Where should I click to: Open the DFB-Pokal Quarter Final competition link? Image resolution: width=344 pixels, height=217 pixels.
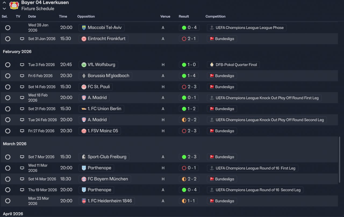236,65
